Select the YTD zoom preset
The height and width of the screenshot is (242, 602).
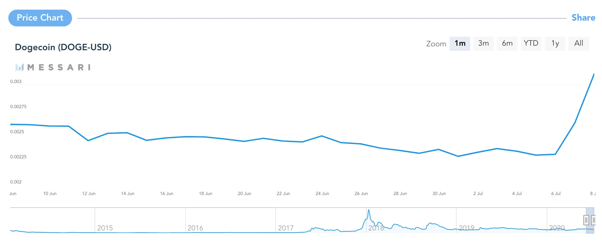coord(531,43)
